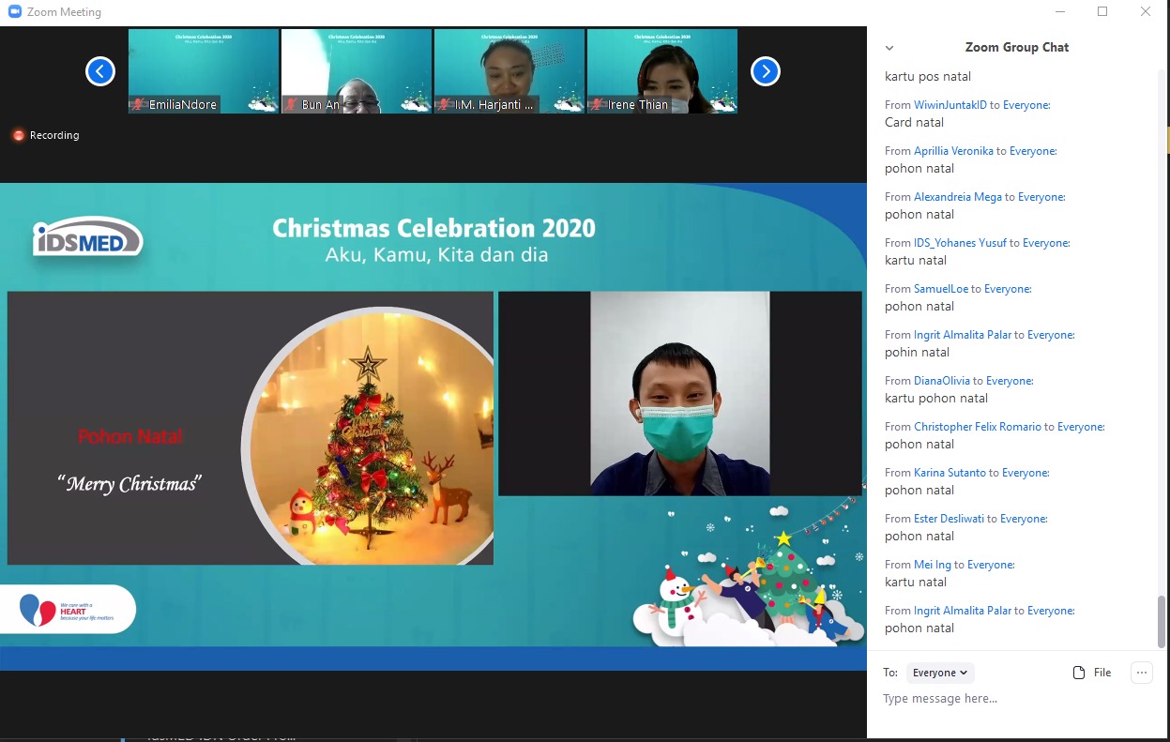Click the File attachment icon in chat
This screenshot has height=742, width=1170.
[x=1079, y=673]
